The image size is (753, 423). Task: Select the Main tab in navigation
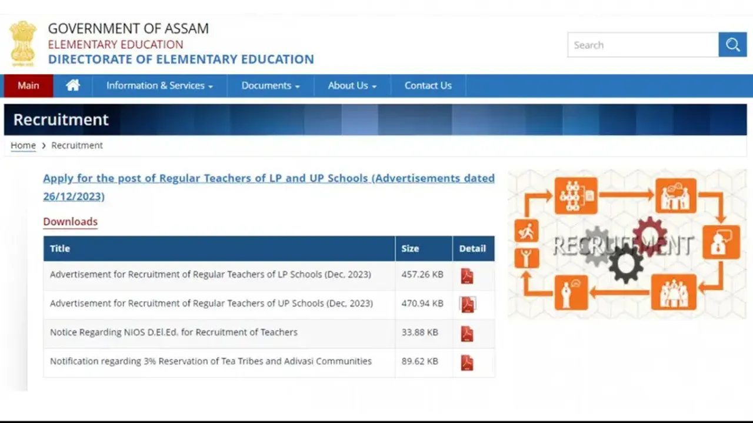pos(28,85)
